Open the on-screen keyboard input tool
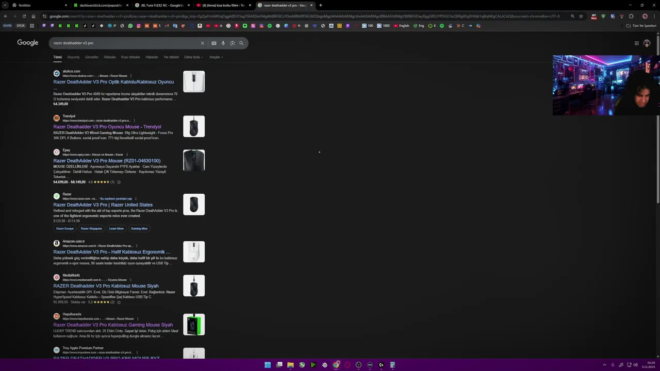The image size is (660, 371). coord(214,43)
